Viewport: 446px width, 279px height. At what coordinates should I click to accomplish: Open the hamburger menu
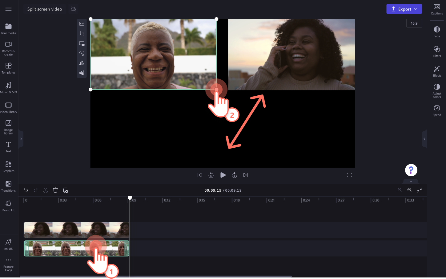click(8, 9)
